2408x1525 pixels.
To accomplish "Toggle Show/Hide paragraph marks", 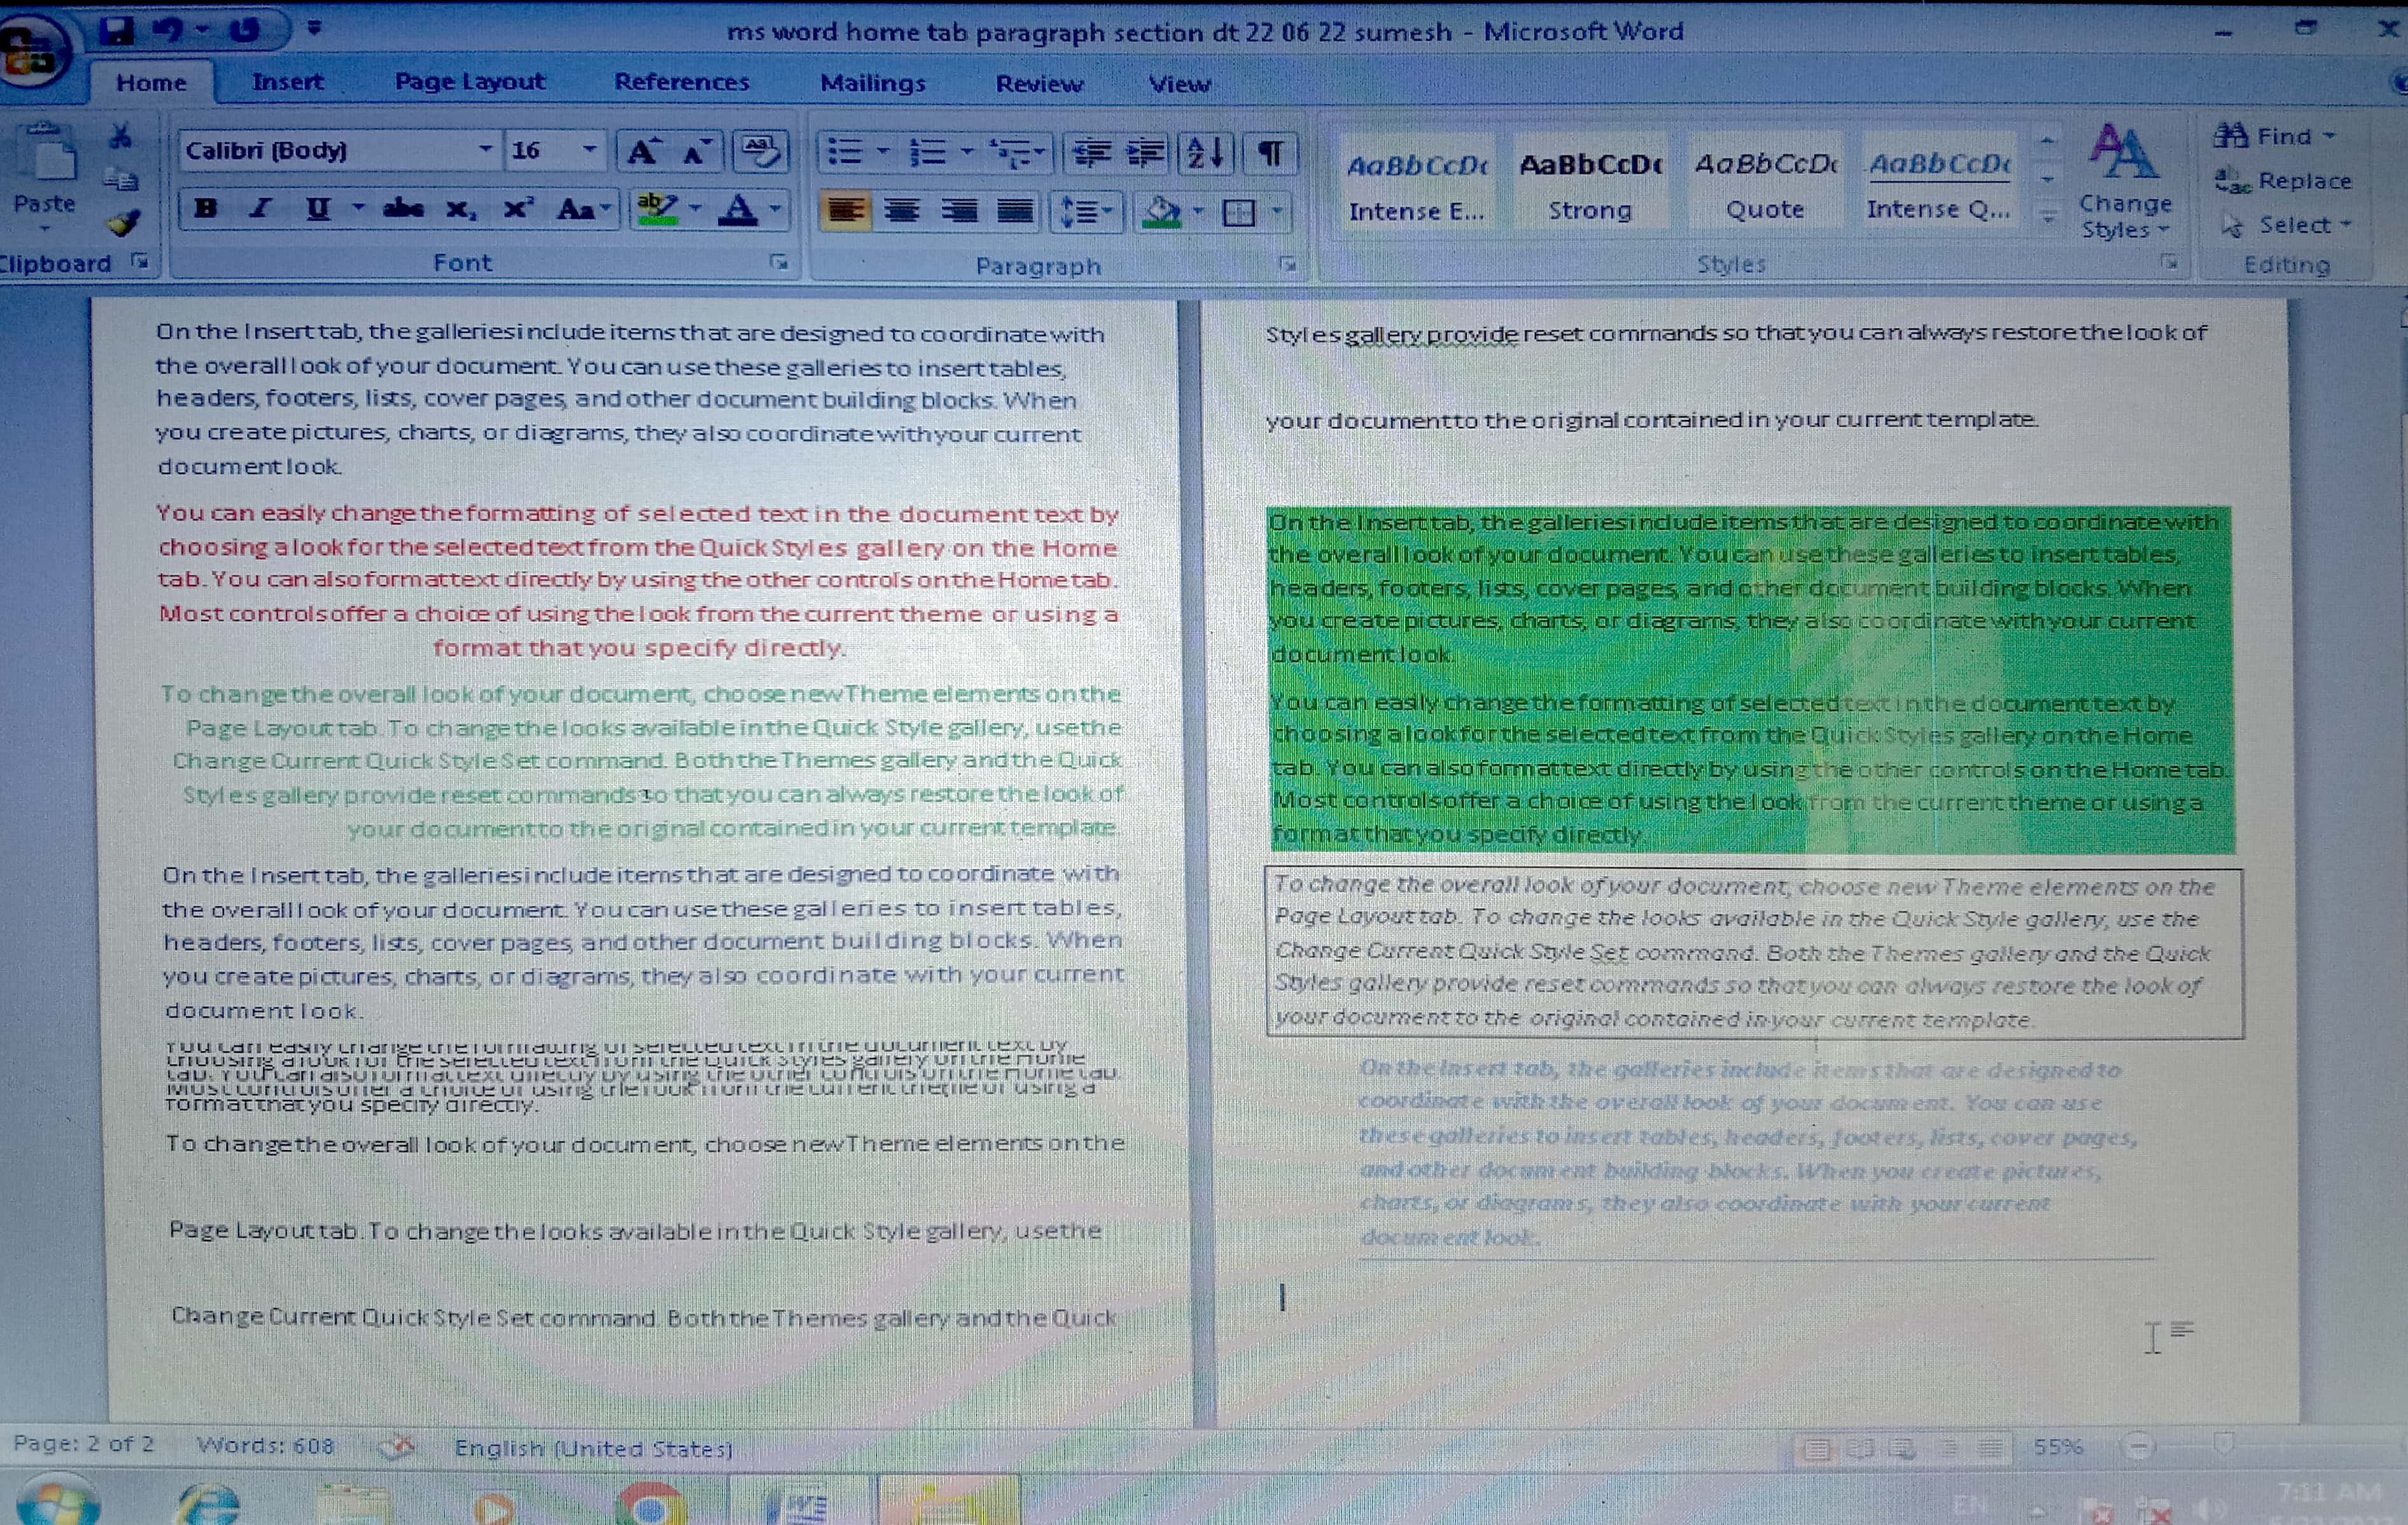I will (1270, 153).
